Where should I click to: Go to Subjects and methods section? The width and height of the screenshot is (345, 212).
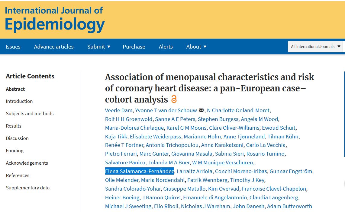pos(30,114)
